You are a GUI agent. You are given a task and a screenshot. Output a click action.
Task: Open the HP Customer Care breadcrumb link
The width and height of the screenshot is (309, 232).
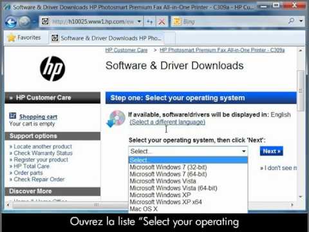click(x=126, y=50)
